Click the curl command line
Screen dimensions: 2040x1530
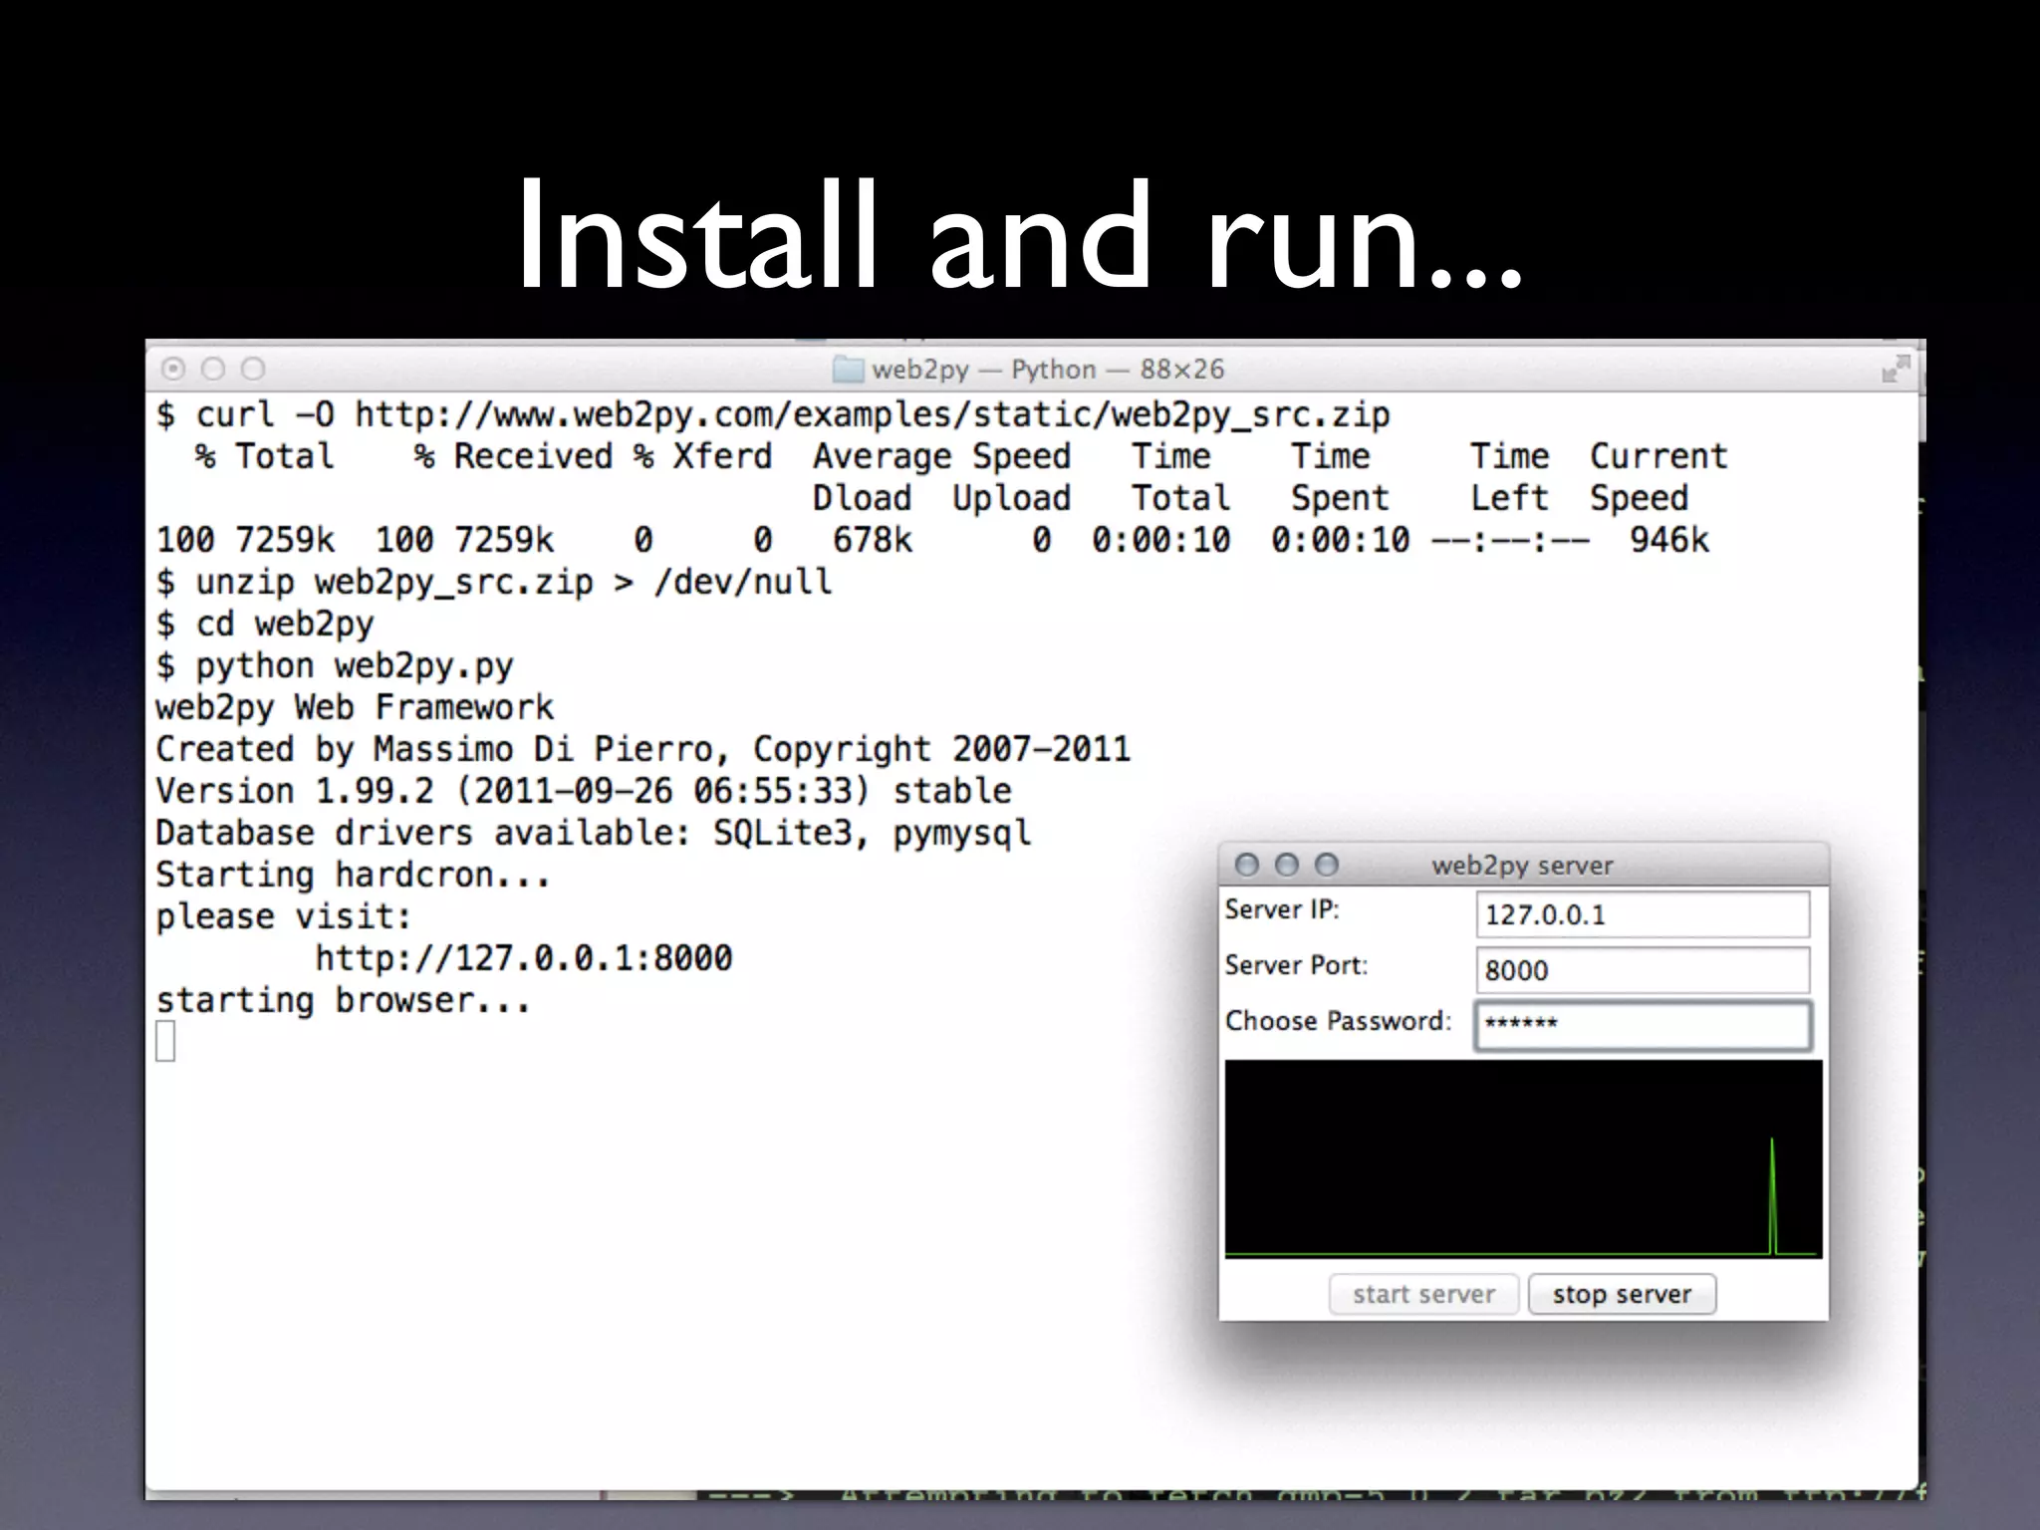[773, 415]
